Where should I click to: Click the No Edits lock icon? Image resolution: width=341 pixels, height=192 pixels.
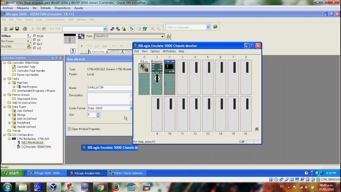point(29,46)
